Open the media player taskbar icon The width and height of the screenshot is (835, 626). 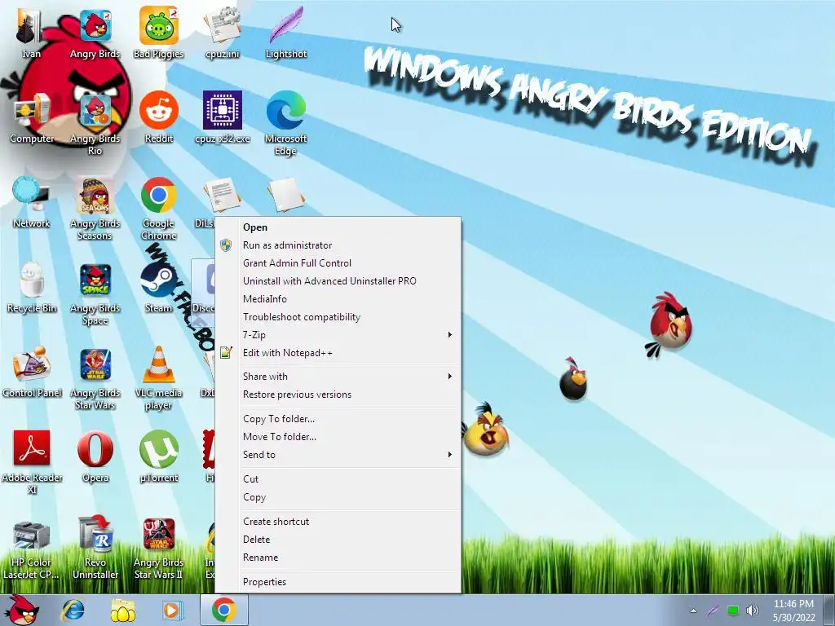click(171, 610)
